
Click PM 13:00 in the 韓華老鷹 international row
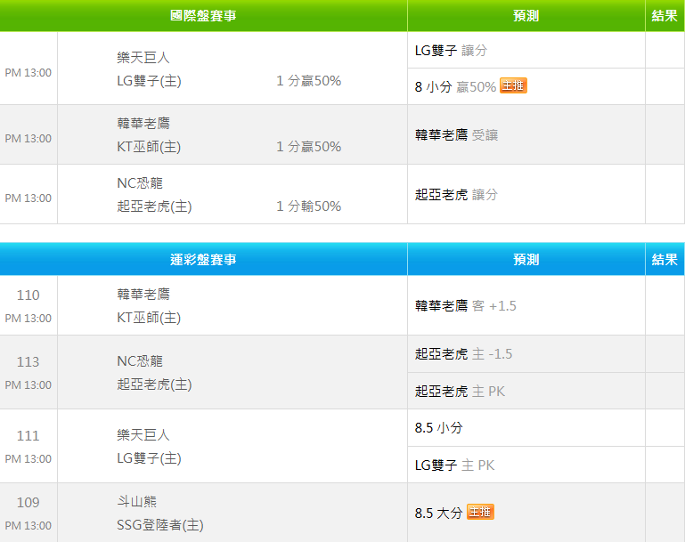tap(28, 138)
